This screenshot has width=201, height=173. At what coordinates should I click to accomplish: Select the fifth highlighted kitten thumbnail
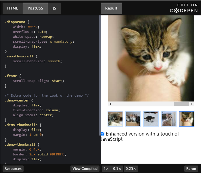click(187, 119)
